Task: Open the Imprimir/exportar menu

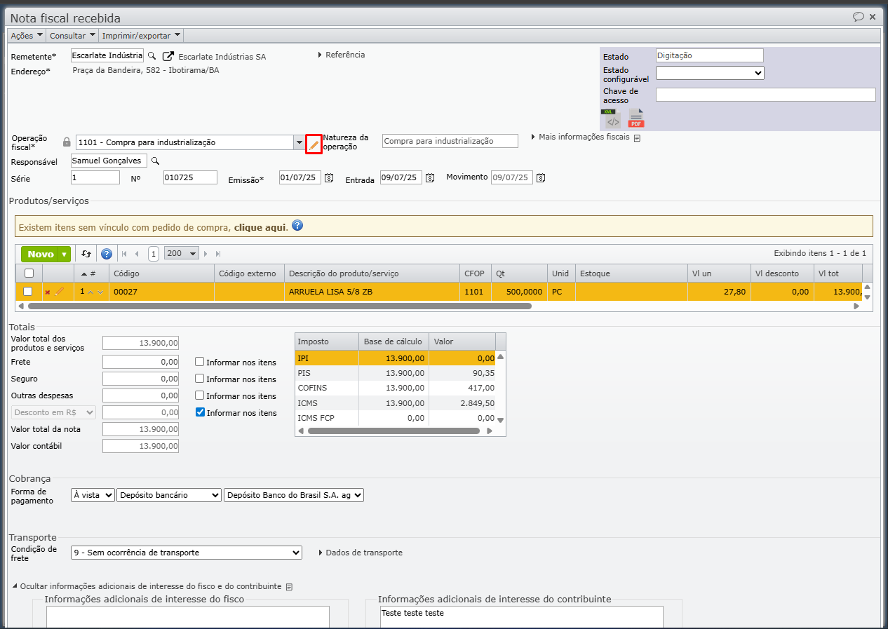Action: (141, 35)
